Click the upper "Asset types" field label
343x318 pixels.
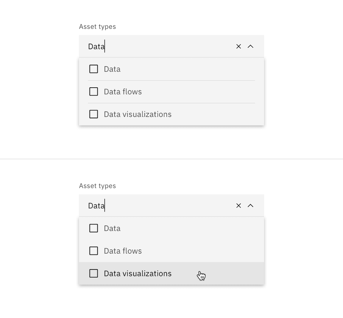pyautogui.click(x=97, y=27)
